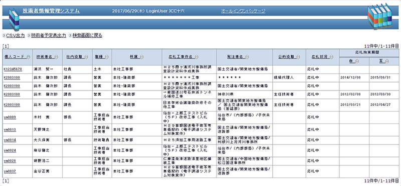This screenshot has width=401, height=186.
Task: Click the ＊＊＊＊＊＊＊工事 cell
Action: pyautogui.click(x=189, y=77)
